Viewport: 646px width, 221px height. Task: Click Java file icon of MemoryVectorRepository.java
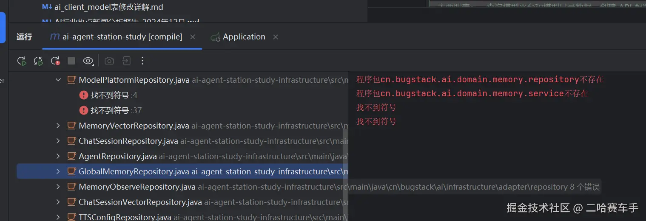tap(71, 126)
